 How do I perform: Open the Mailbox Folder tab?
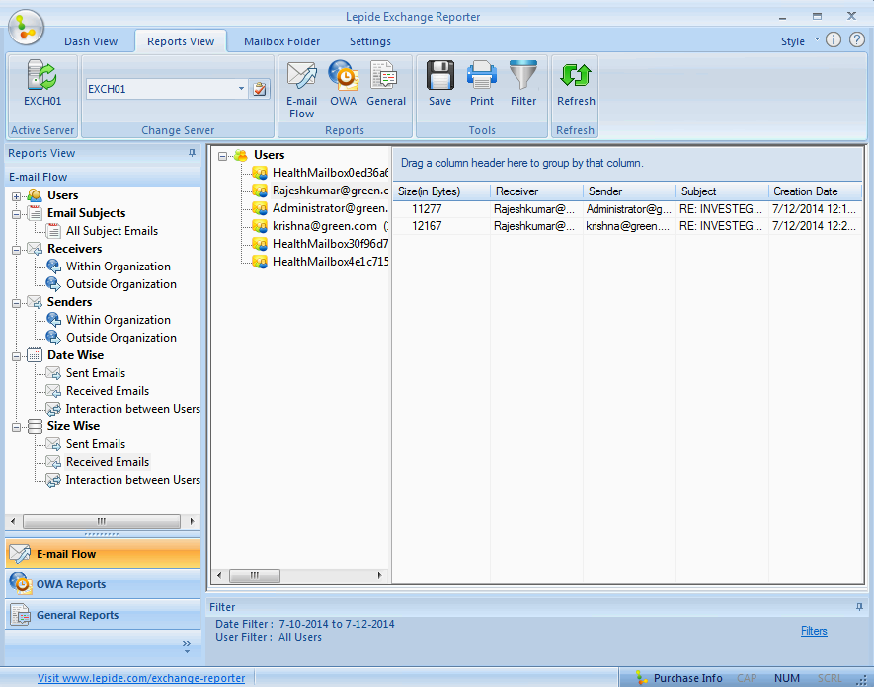pos(282,41)
